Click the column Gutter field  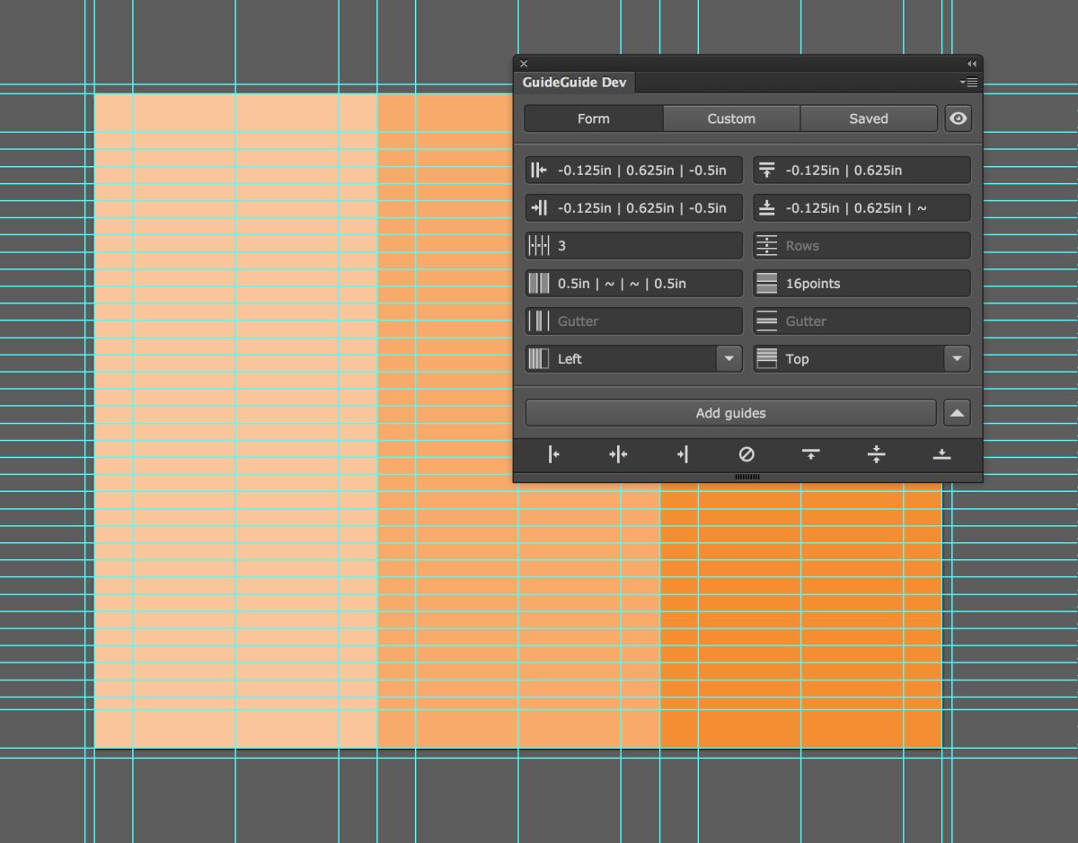634,321
